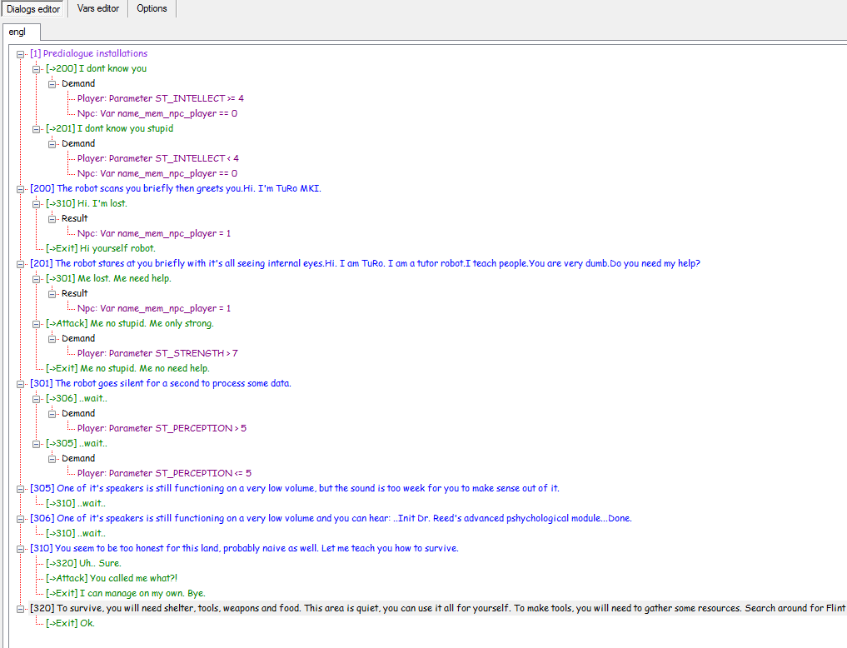Select 'Hi yourself robot.' exit answer
Image resolution: width=847 pixels, height=648 pixels.
click(x=117, y=248)
